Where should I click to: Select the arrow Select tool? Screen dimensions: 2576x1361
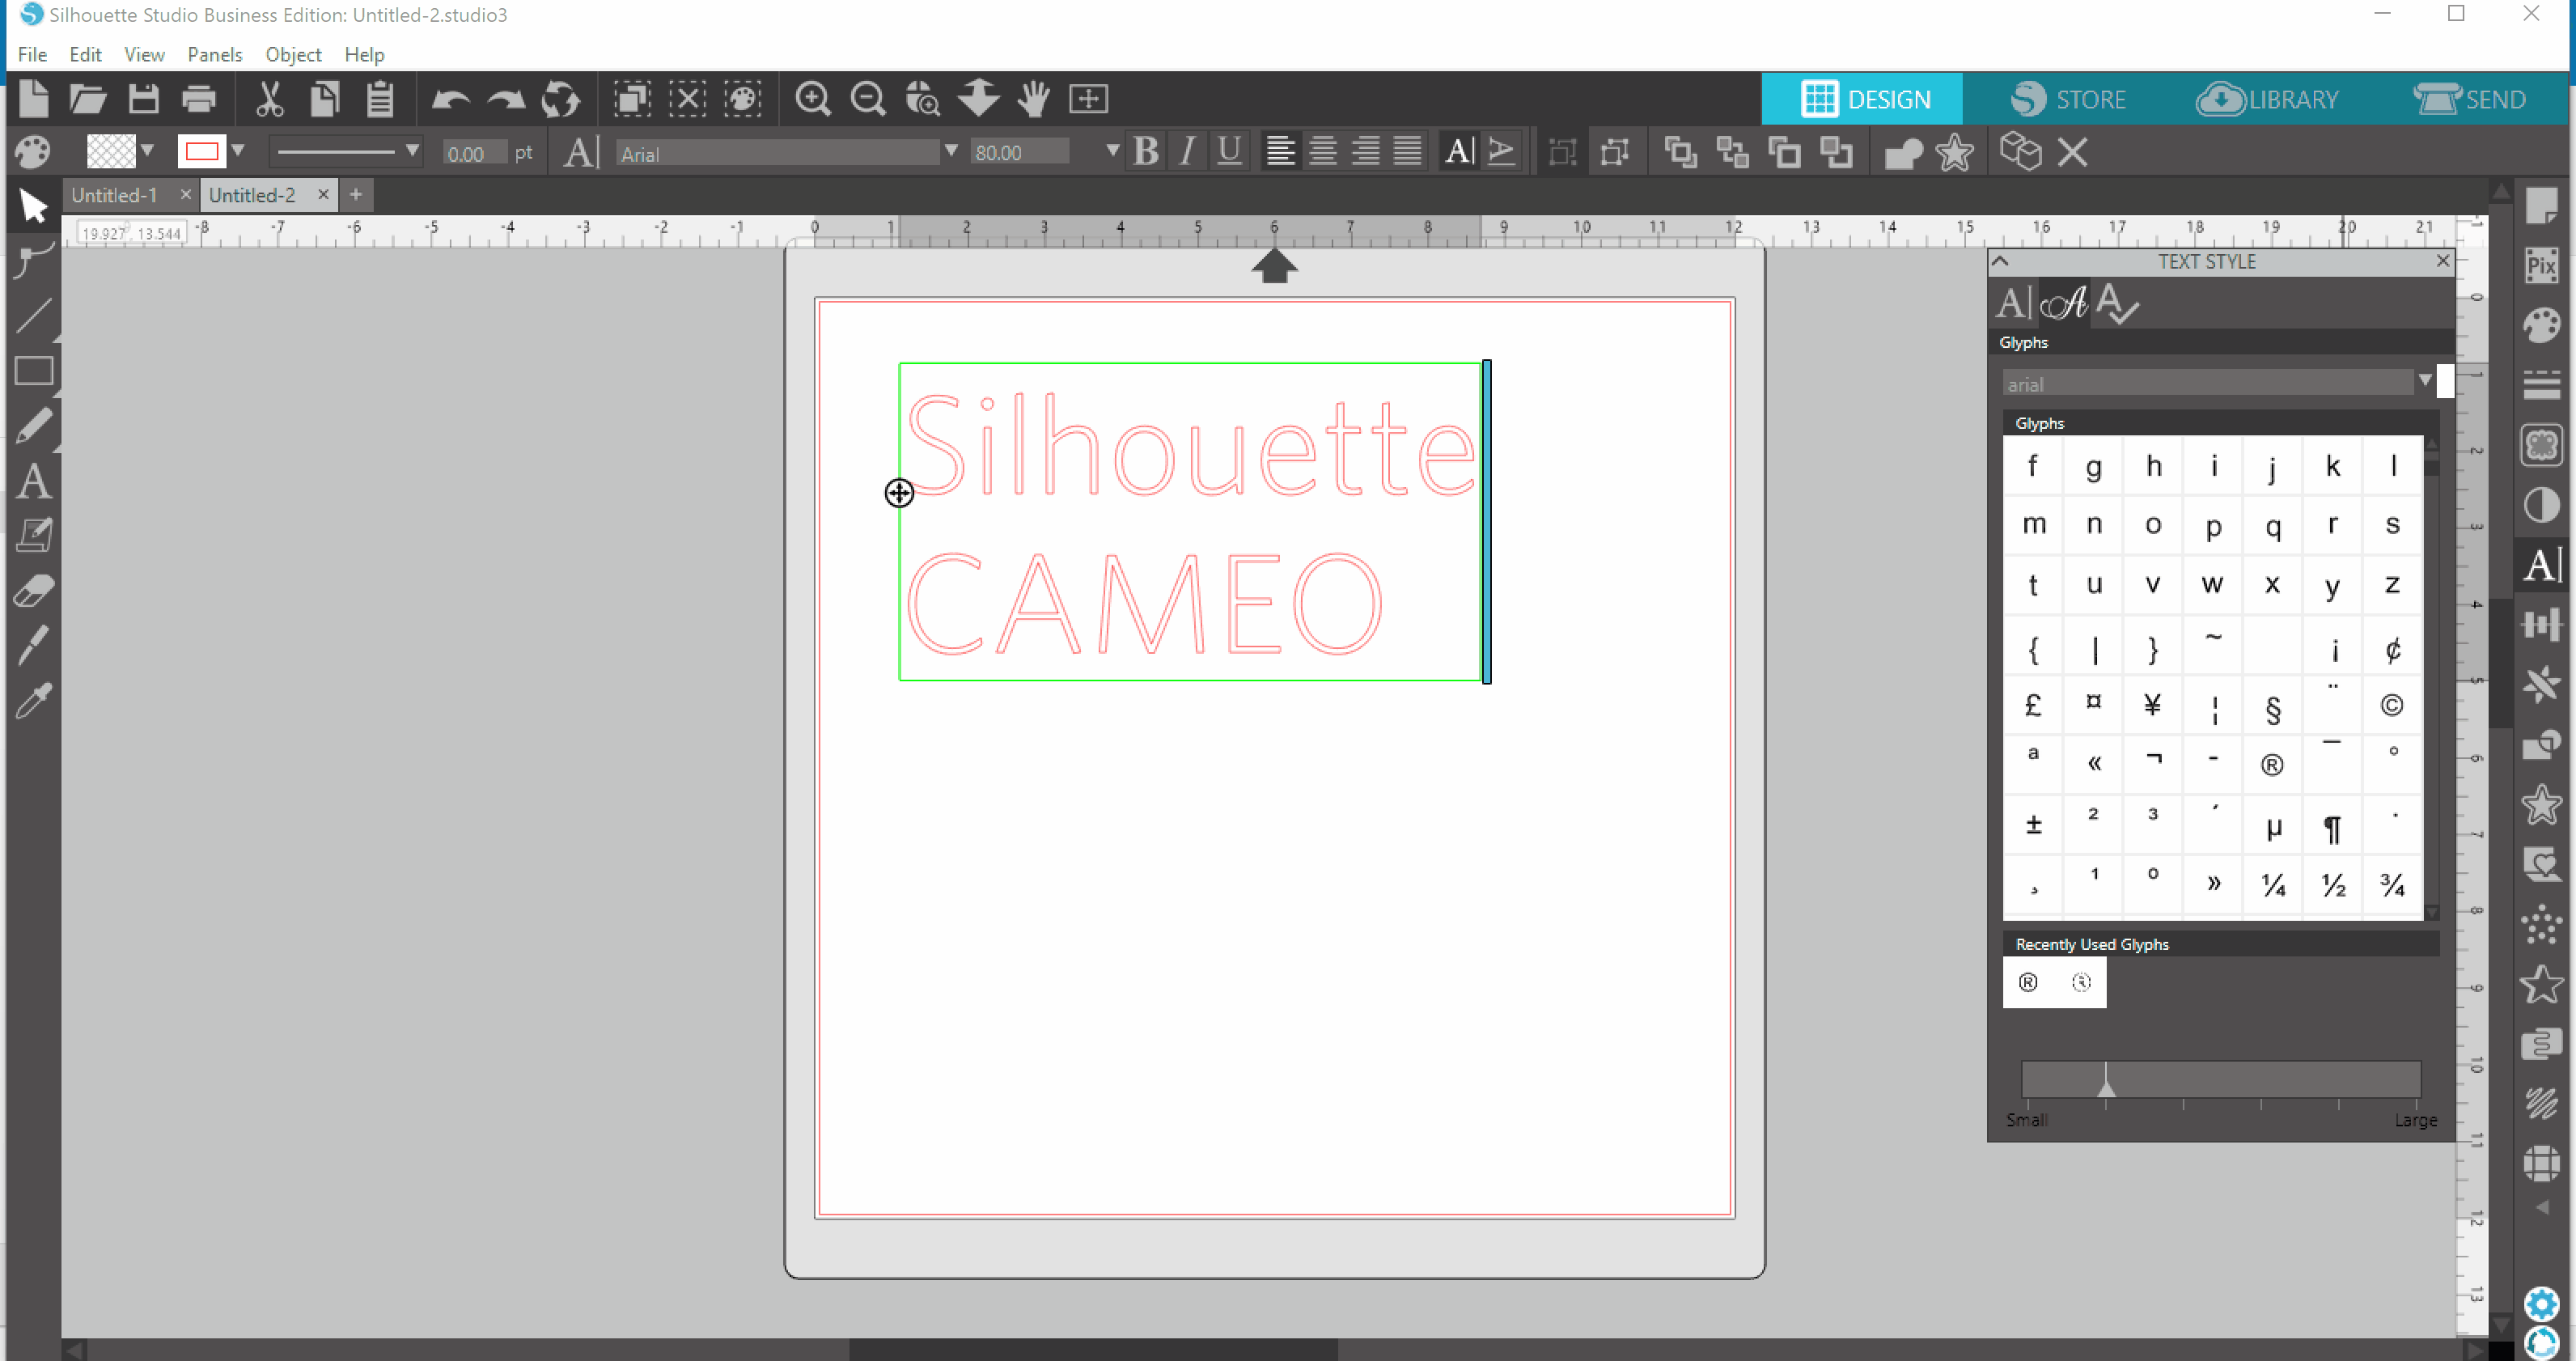[33, 206]
